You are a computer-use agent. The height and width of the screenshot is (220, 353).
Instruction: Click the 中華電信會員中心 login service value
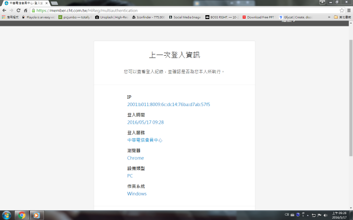(145, 140)
